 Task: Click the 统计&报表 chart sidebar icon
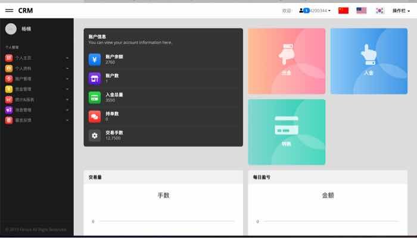(x=9, y=99)
